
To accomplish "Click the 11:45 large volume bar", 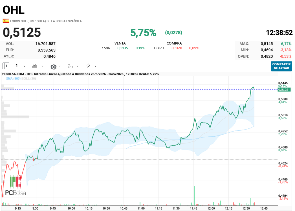I will [x=195, y=196].
